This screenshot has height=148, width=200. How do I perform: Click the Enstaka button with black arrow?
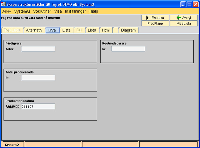155,18
